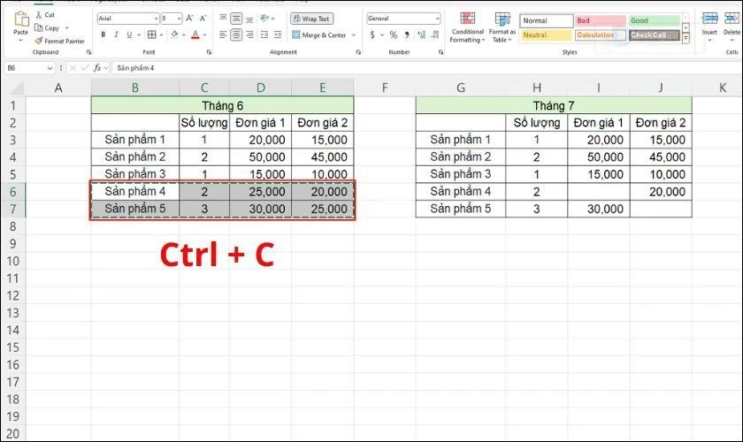Apply the Bad cell style
743x442 pixels.
point(600,20)
